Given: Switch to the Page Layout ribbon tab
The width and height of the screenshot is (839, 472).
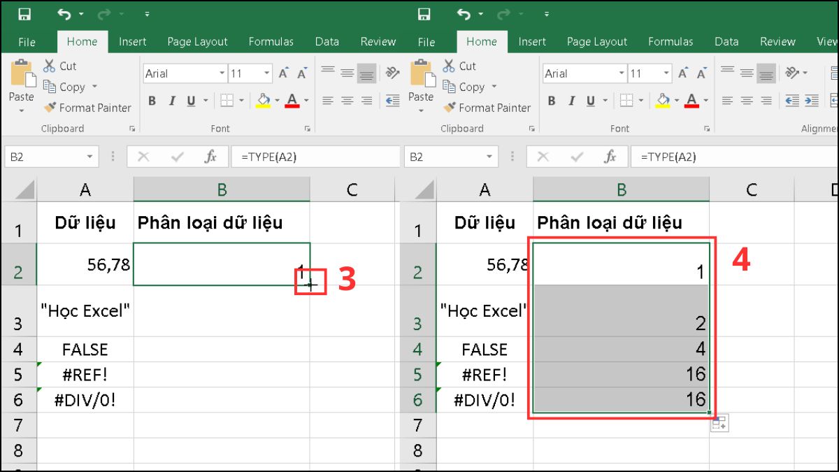Looking at the screenshot, I should tap(197, 41).
